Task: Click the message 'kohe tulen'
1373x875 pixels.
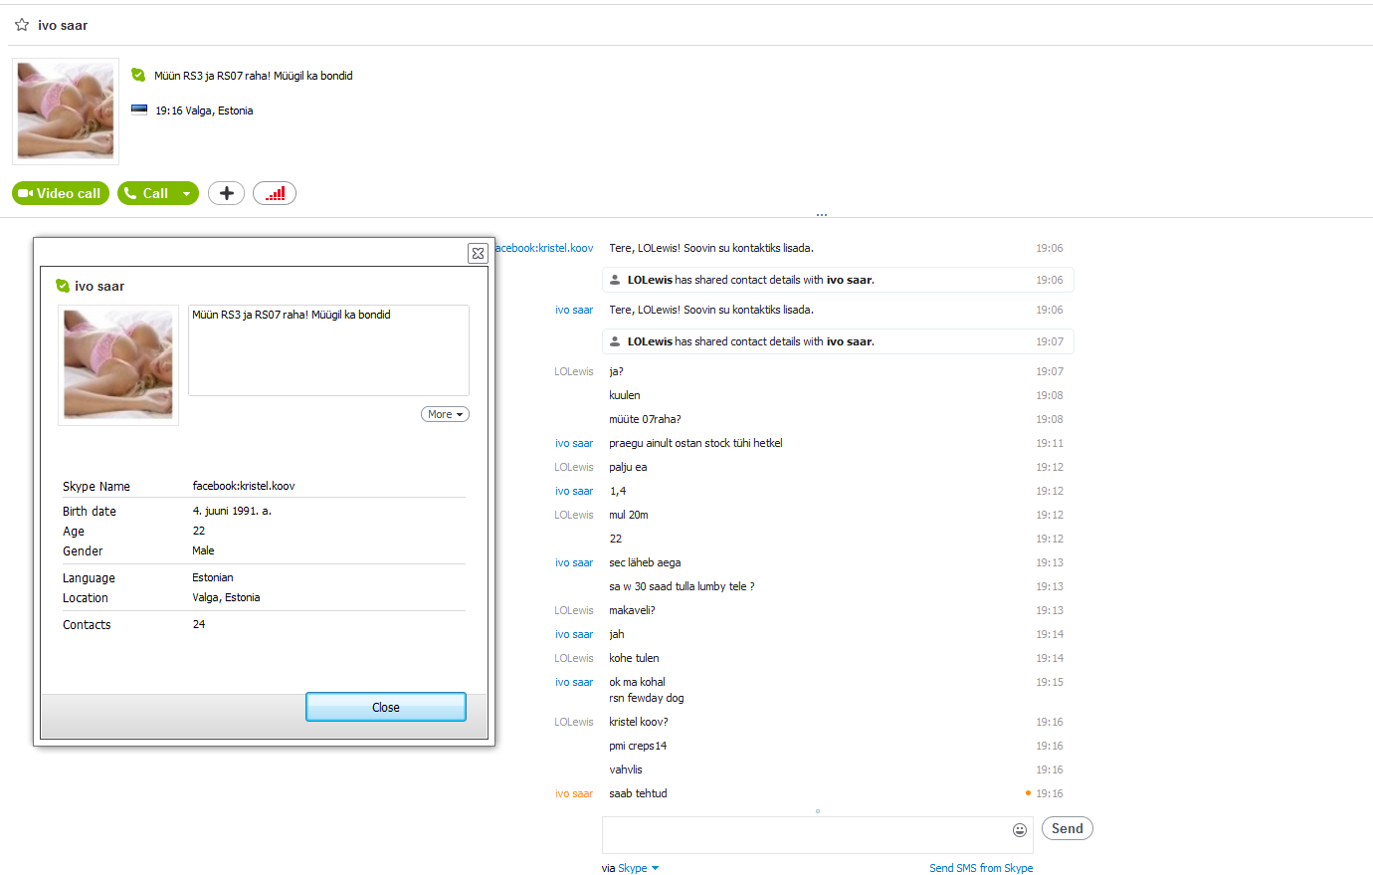Action: [x=634, y=658]
